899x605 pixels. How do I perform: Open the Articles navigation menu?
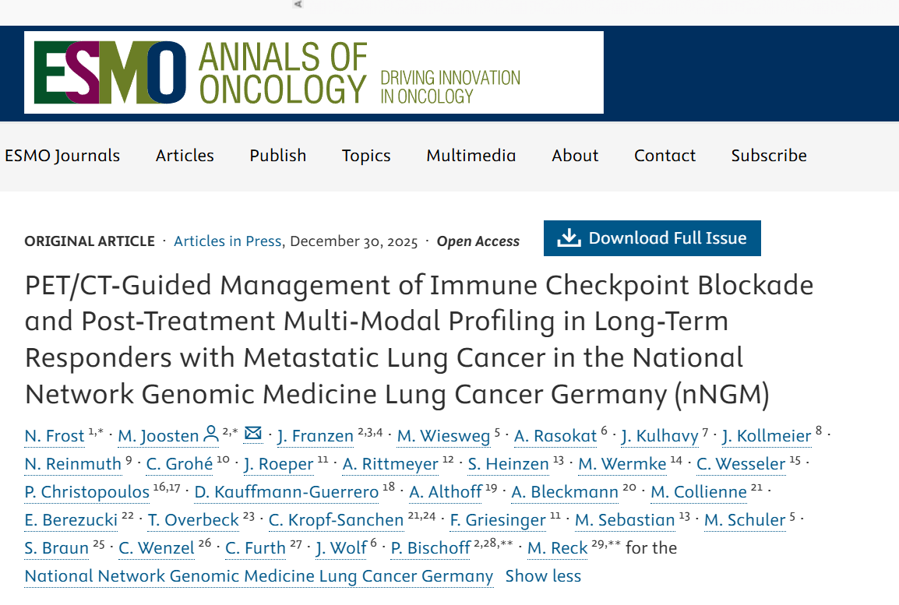[185, 156]
